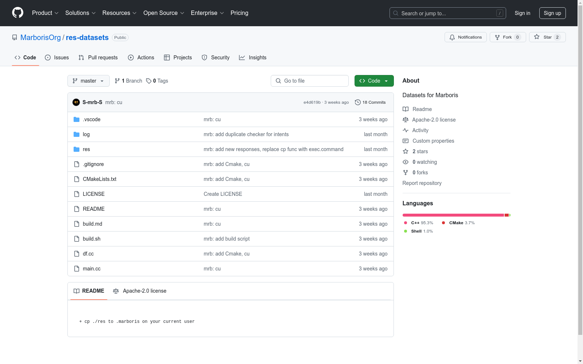Click the tag icon next to 0 Tags
Screen dimensions: 583x364
coord(149,81)
